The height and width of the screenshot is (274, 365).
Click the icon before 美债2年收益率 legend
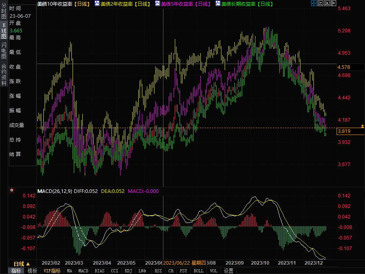tap(96, 4)
